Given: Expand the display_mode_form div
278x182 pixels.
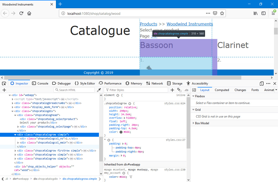Looking at the screenshot, I should click(x=12, y=107).
